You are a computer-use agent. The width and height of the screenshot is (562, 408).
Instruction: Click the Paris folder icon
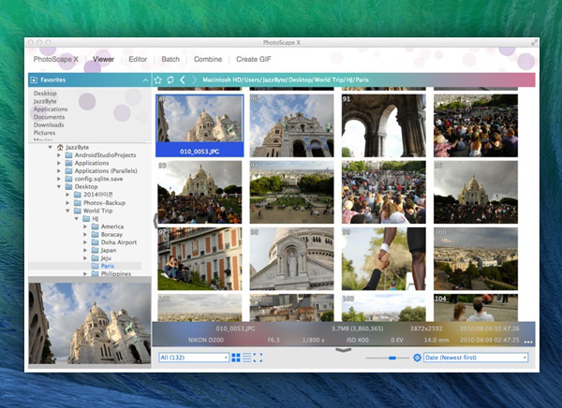[95, 266]
